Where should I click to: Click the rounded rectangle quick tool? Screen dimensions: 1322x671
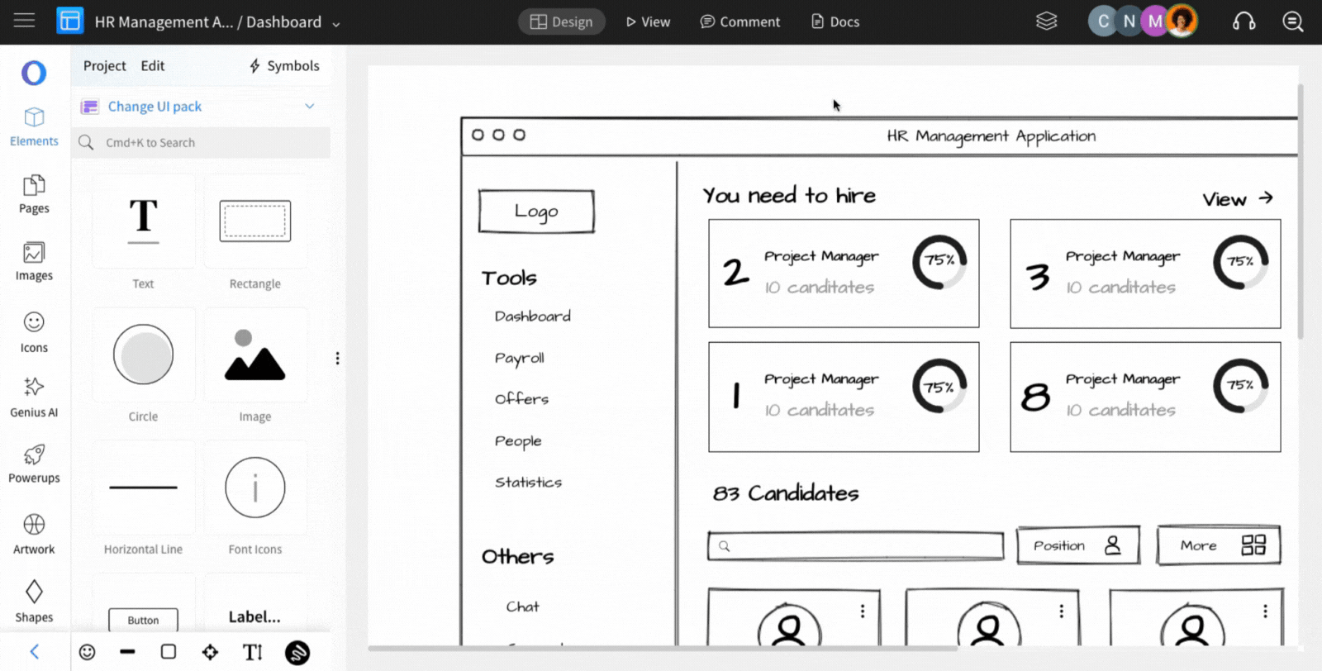[169, 652]
